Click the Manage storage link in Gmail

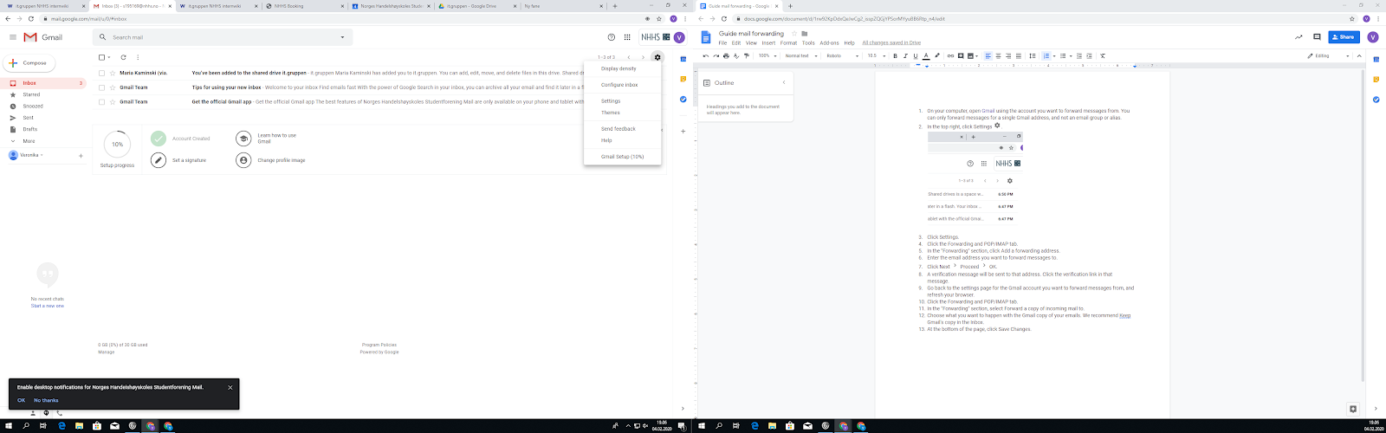106,352
